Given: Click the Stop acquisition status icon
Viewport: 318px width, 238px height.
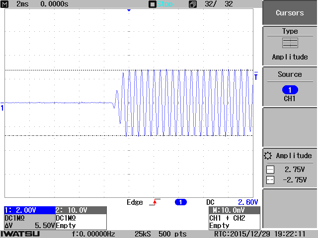Looking at the screenshot, I should point(153,4).
